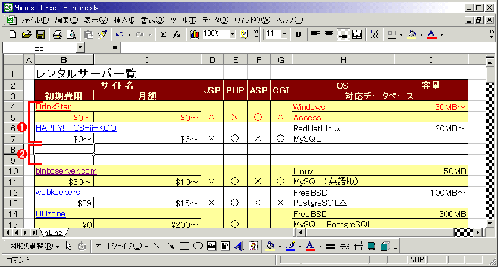
Task: Choose Select Objects pointer tool
Action: (x=68, y=246)
